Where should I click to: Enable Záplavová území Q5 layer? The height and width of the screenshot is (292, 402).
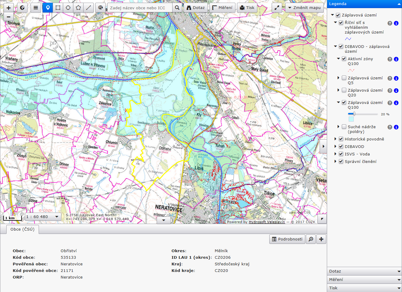click(x=344, y=78)
